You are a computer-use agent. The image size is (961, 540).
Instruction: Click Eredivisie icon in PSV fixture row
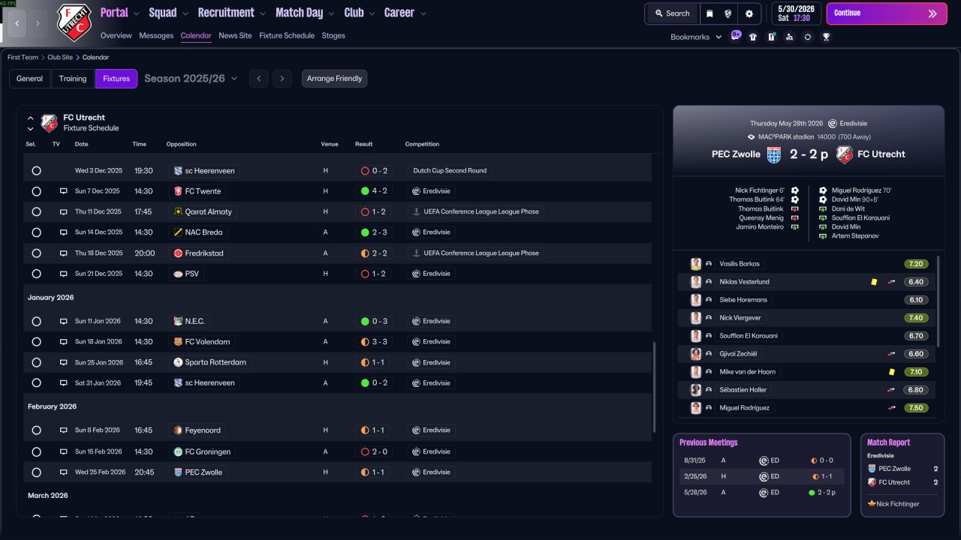[417, 274]
